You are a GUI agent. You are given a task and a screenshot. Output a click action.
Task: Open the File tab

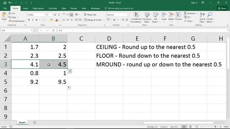pyautogui.click(x=5, y=8)
